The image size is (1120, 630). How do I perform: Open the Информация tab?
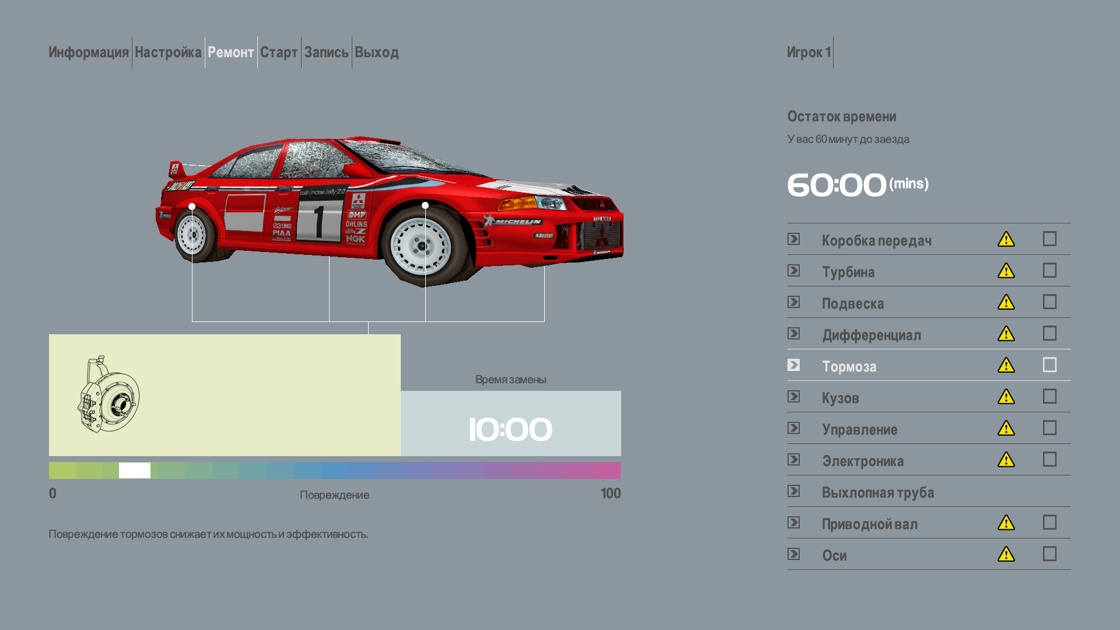[x=89, y=52]
